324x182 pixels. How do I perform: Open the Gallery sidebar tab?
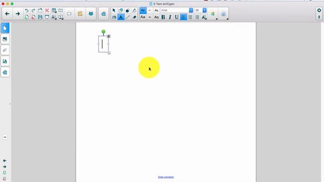point(5,39)
